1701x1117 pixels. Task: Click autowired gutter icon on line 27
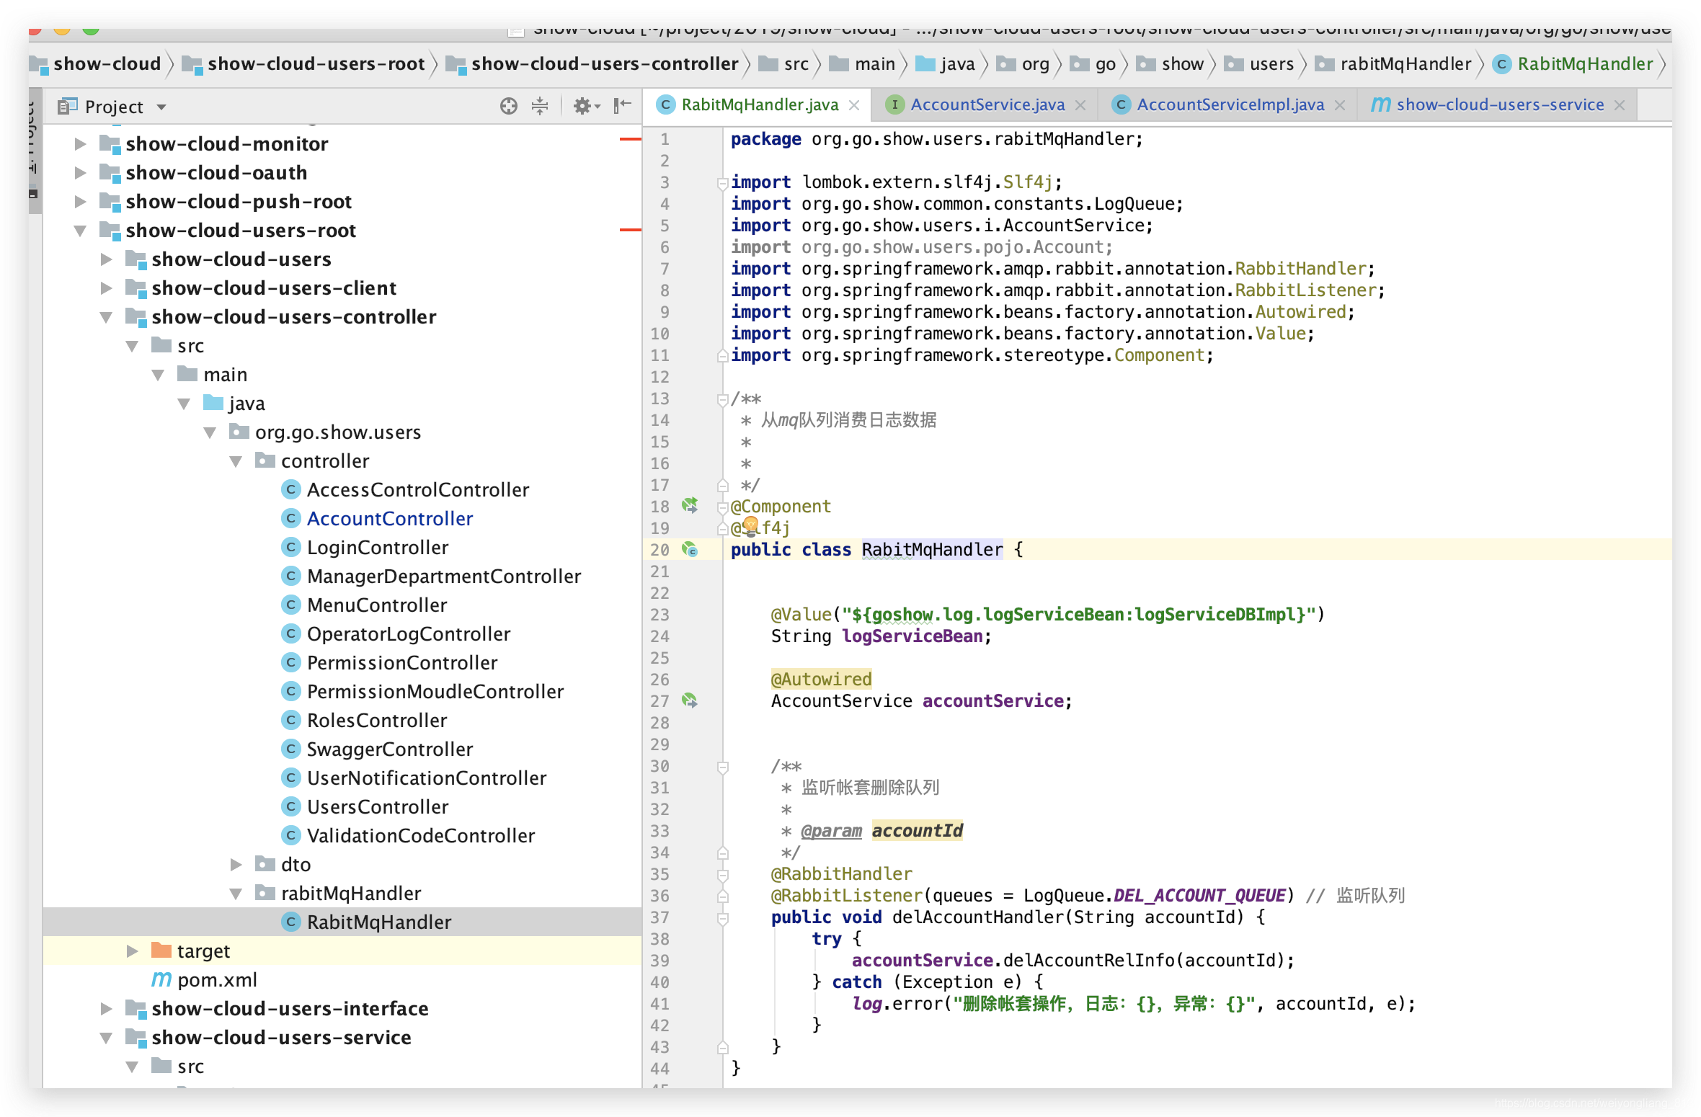[x=690, y=700]
